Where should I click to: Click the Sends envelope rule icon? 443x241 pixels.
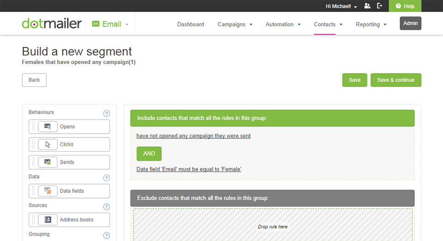[48, 162]
